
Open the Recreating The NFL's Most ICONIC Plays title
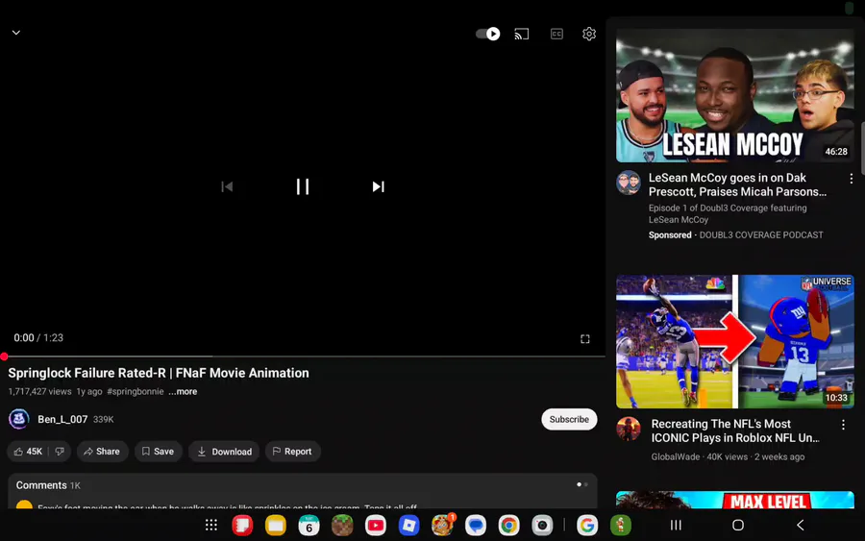(735, 430)
